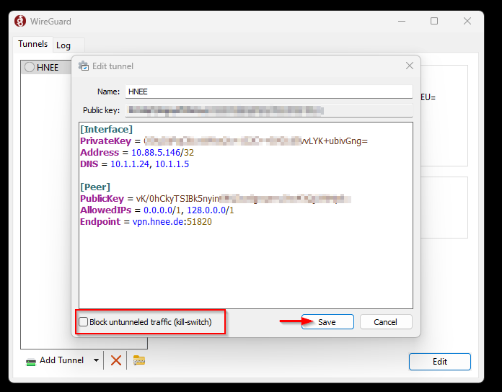This screenshot has height=392, width=502.
Task: Cancel the Edit tunnel dialog
Action: tap(386, 322)
